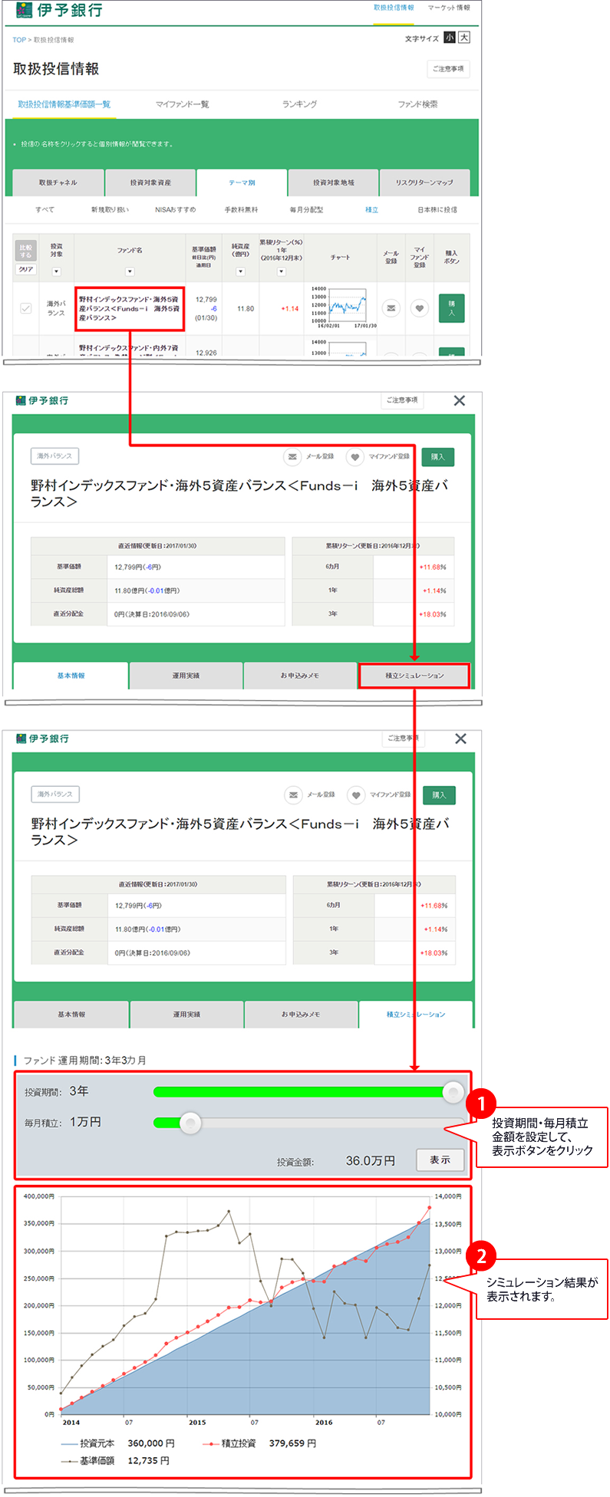This screenshot has height=1497, width=610.
Task: Open the 取扱投信情報 top navigation tab
Action: (394, 8)
